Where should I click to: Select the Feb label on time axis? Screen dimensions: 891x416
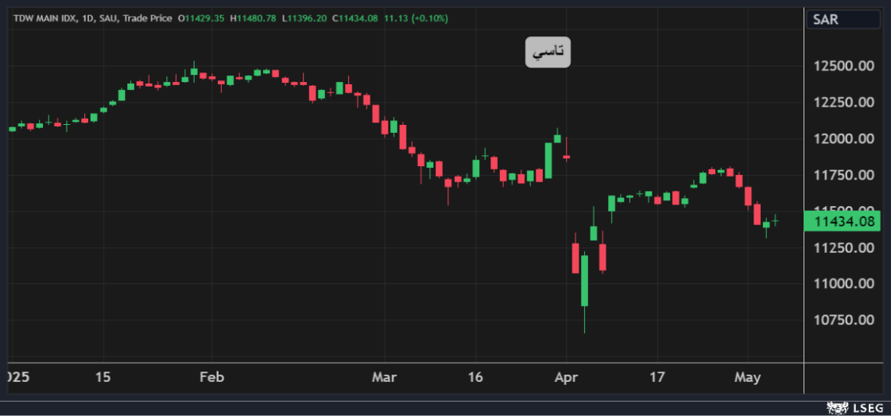pos(211,376)
